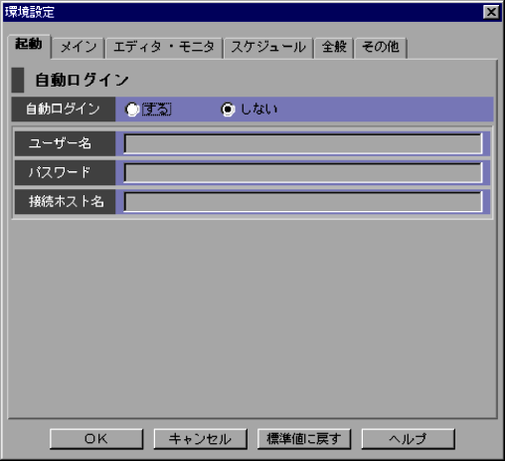Reset values with 標準値に戻す button
505x461 pixels.
tap(304, 439)
